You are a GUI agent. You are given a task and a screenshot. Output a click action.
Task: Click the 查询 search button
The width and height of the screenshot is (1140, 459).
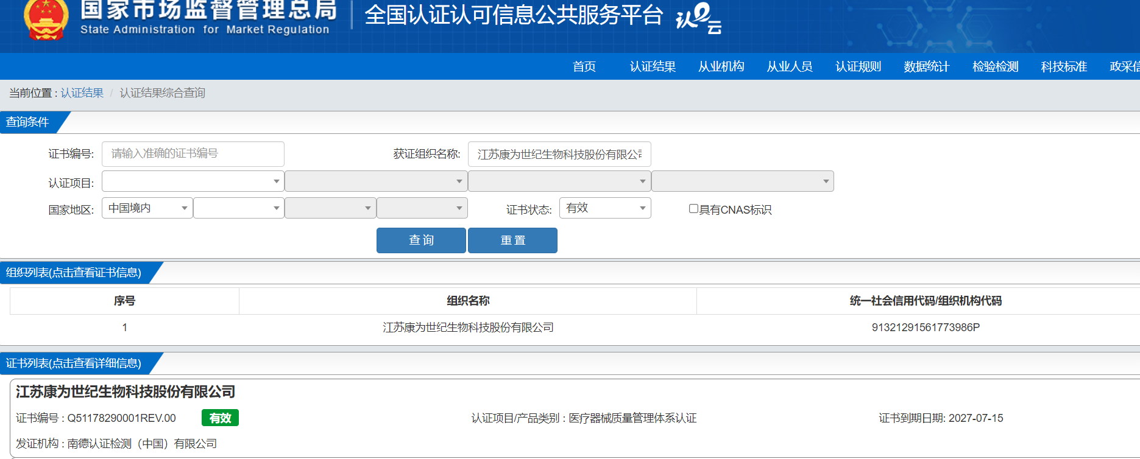(x=421, y=240)
